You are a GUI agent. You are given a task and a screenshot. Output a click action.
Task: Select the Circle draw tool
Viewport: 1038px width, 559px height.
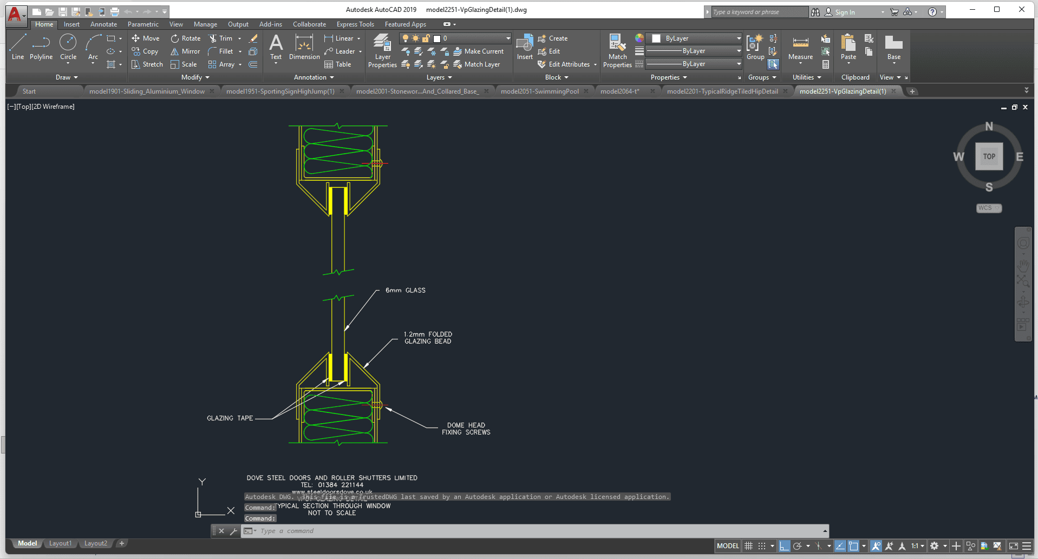click(68, 47)
